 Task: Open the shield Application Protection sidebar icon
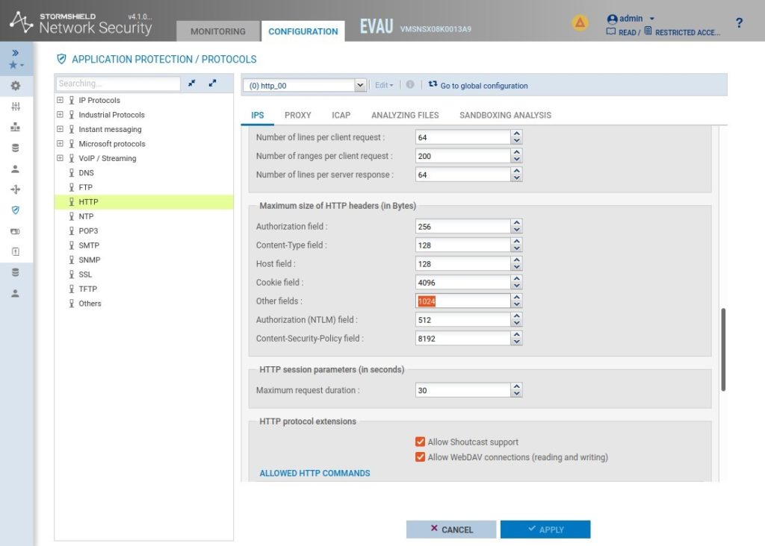click(16, 210)
